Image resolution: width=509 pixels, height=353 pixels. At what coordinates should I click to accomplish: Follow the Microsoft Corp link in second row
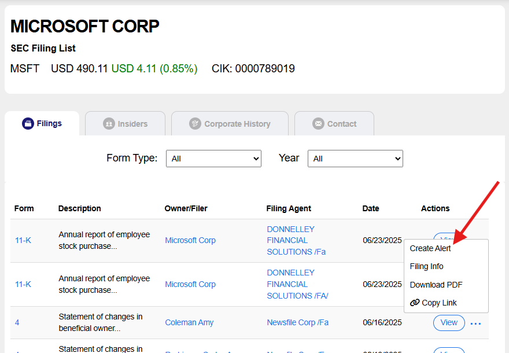[x=190, y=284]
